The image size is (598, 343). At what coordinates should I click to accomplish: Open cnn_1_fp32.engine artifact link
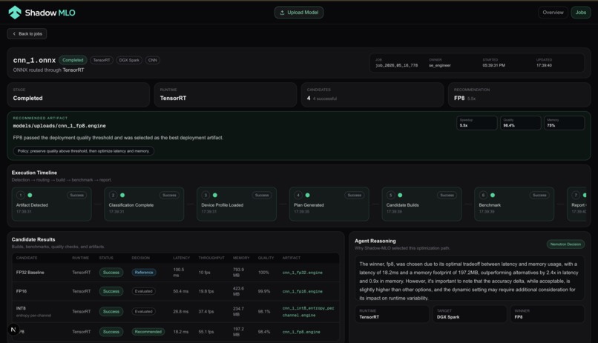(x=303, y=273)
